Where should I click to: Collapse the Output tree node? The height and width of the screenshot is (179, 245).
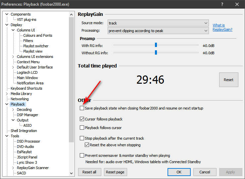point(13,120)
